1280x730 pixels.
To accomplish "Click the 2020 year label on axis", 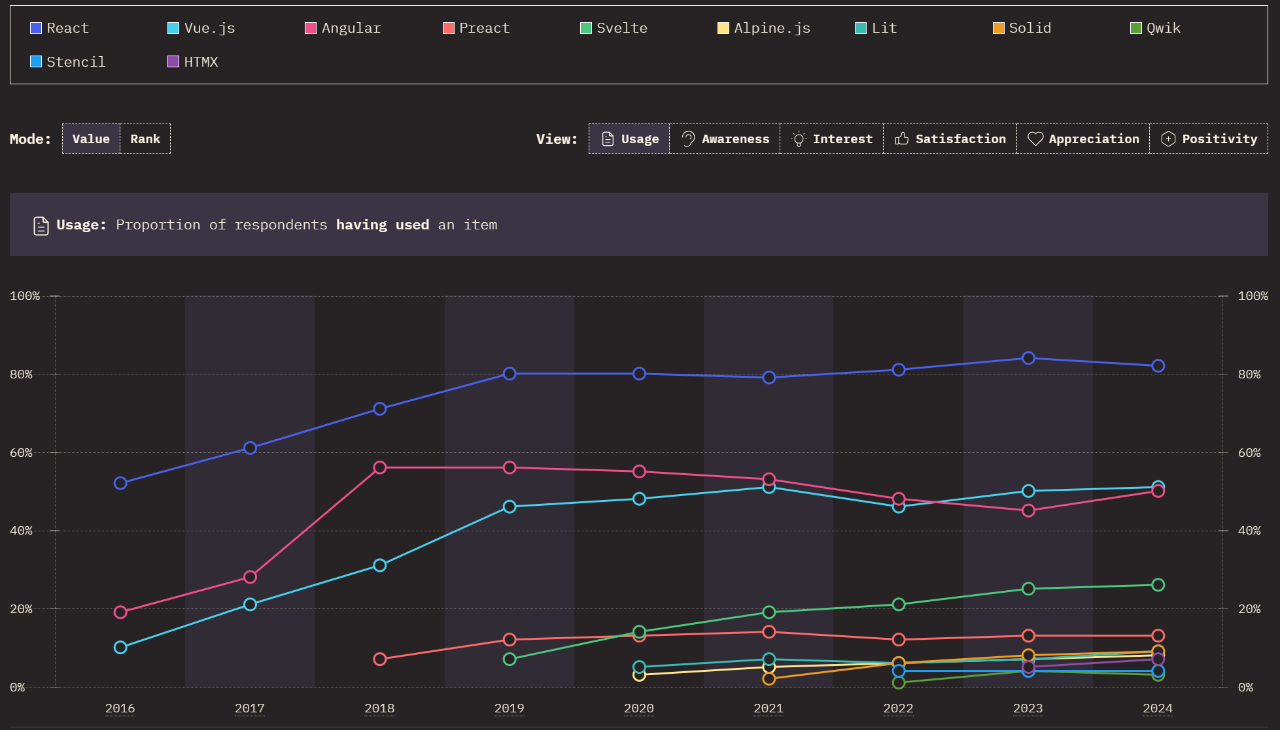I will (x=639, y=708).
